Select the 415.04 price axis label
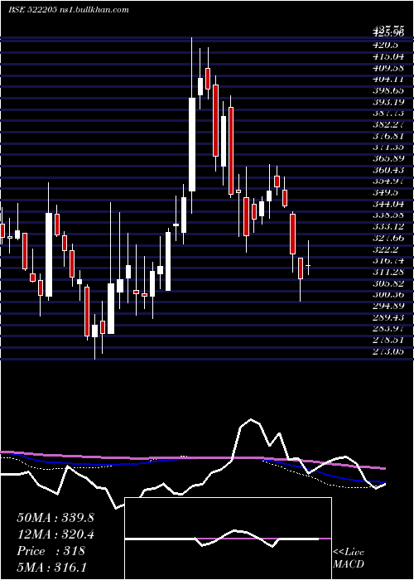The height and width of the screenshot is (580, 414). pos(388,56)
